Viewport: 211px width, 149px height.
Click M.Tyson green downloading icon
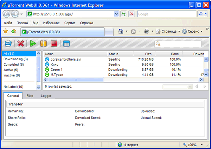(47, 75)
